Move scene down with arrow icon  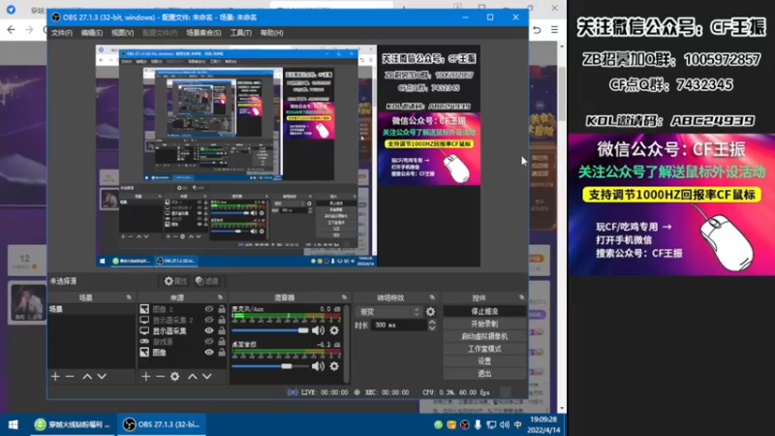102,377
